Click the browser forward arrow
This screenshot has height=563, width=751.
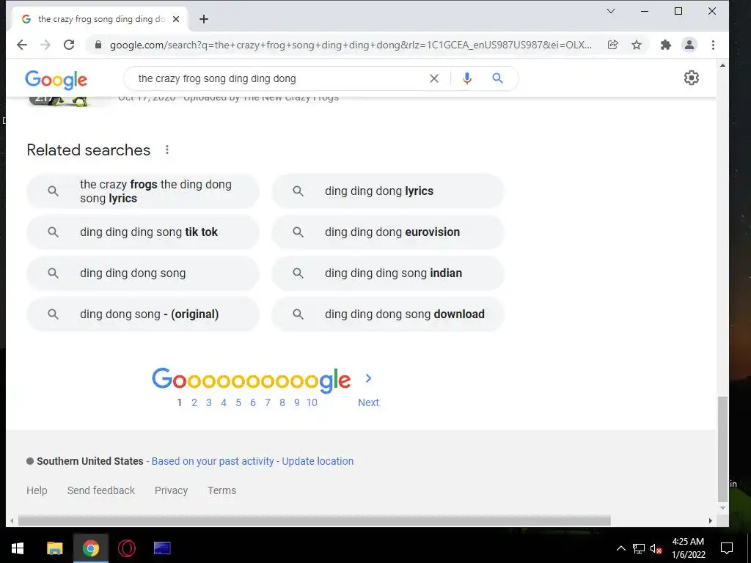45,45
